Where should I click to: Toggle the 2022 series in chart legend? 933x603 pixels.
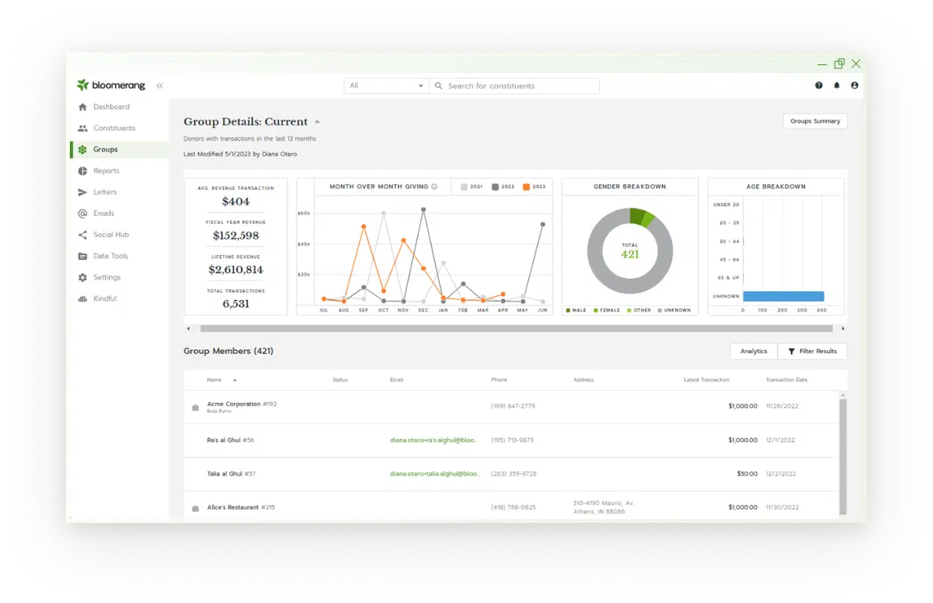[503, 187]
